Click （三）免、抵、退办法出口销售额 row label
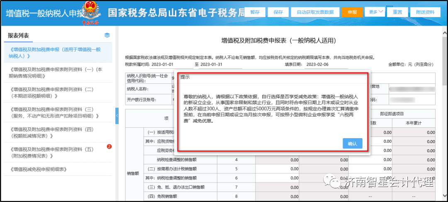 pyautogui.click(x=176, y=187)
